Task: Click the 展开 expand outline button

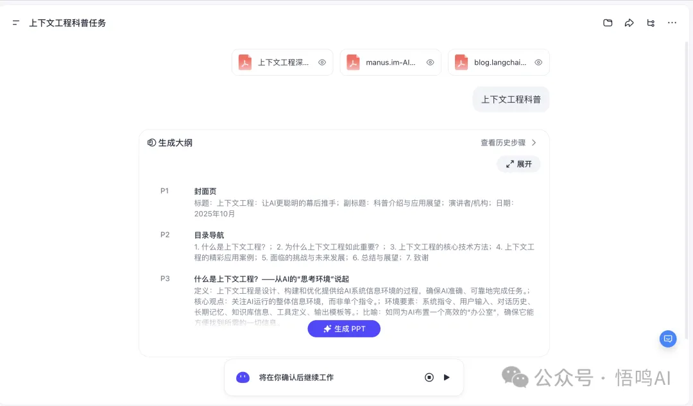Action: 518,164
